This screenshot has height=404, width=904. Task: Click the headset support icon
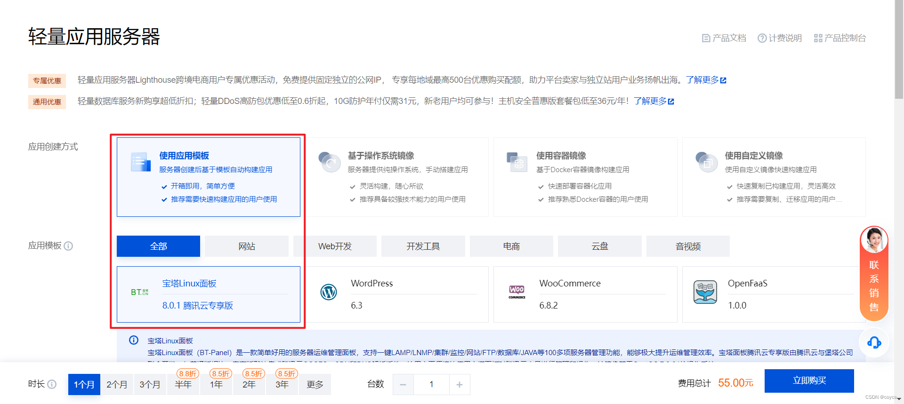click(874, 342)
